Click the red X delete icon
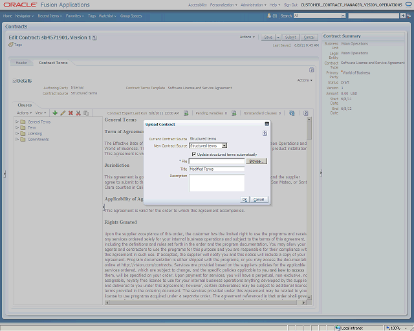Image resolution: width=414 pixels, height=331 pixels. pos(71,113)
